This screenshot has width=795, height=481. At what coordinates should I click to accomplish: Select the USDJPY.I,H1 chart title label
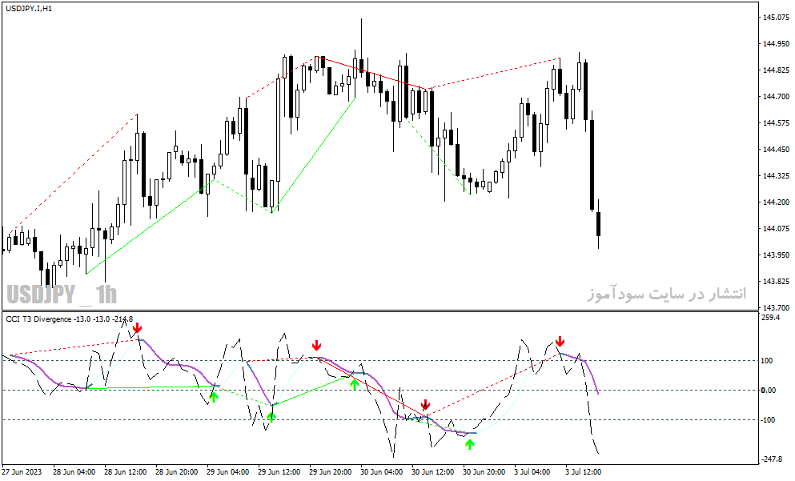coord(29,9)
